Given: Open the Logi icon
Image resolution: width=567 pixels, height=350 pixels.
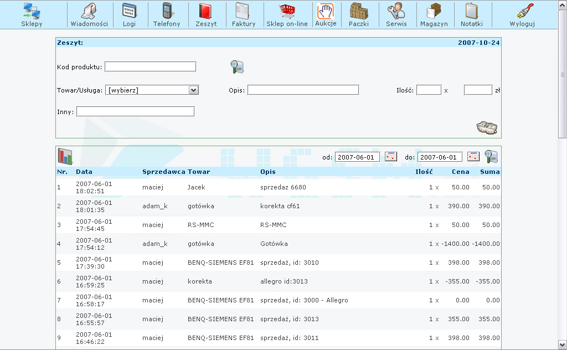Looking at the screenshot, I should click(x=129, y=11).
